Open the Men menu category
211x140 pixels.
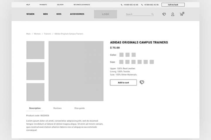click(45, 14)
